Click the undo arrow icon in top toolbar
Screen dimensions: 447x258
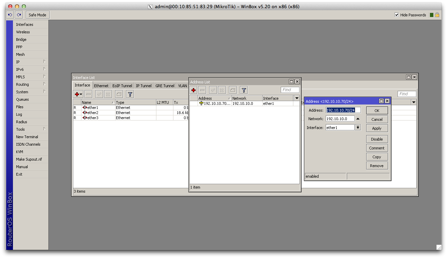click(10, 15)
